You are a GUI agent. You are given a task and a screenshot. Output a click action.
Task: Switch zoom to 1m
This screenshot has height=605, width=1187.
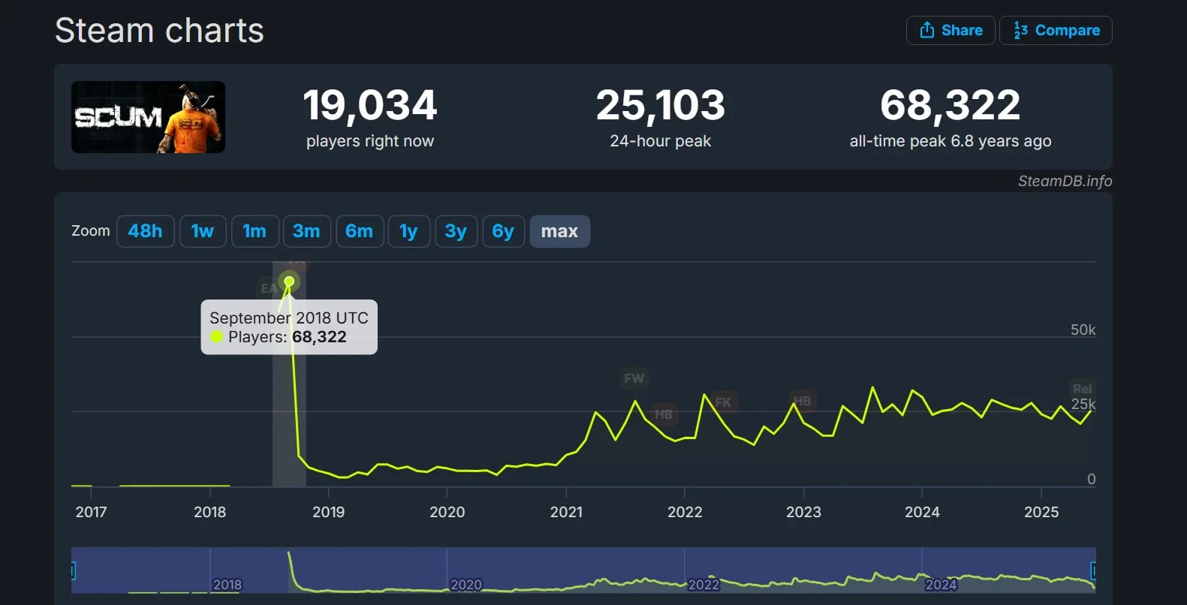(255, 231)
